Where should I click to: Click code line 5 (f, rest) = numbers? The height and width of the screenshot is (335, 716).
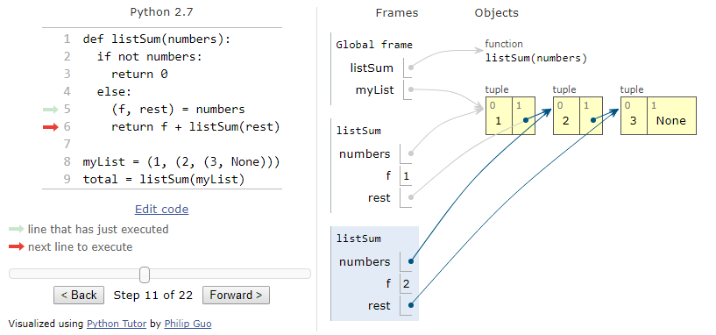[x=178, y=110]
